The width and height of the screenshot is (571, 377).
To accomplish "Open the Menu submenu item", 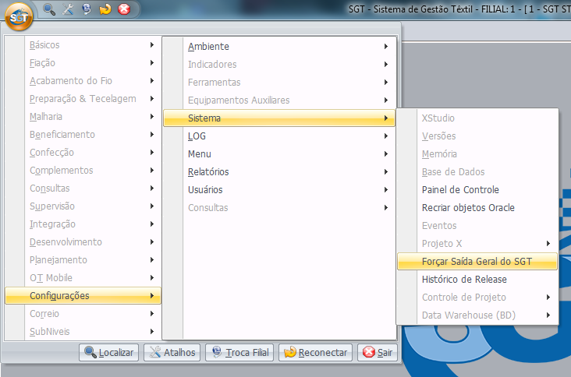I will pos(200,154).
